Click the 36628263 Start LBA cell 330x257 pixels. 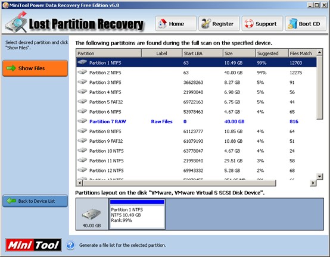pyautogui.click(x=193, y=82)
